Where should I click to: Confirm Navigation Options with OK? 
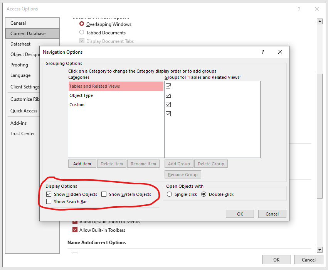[240, 214]
